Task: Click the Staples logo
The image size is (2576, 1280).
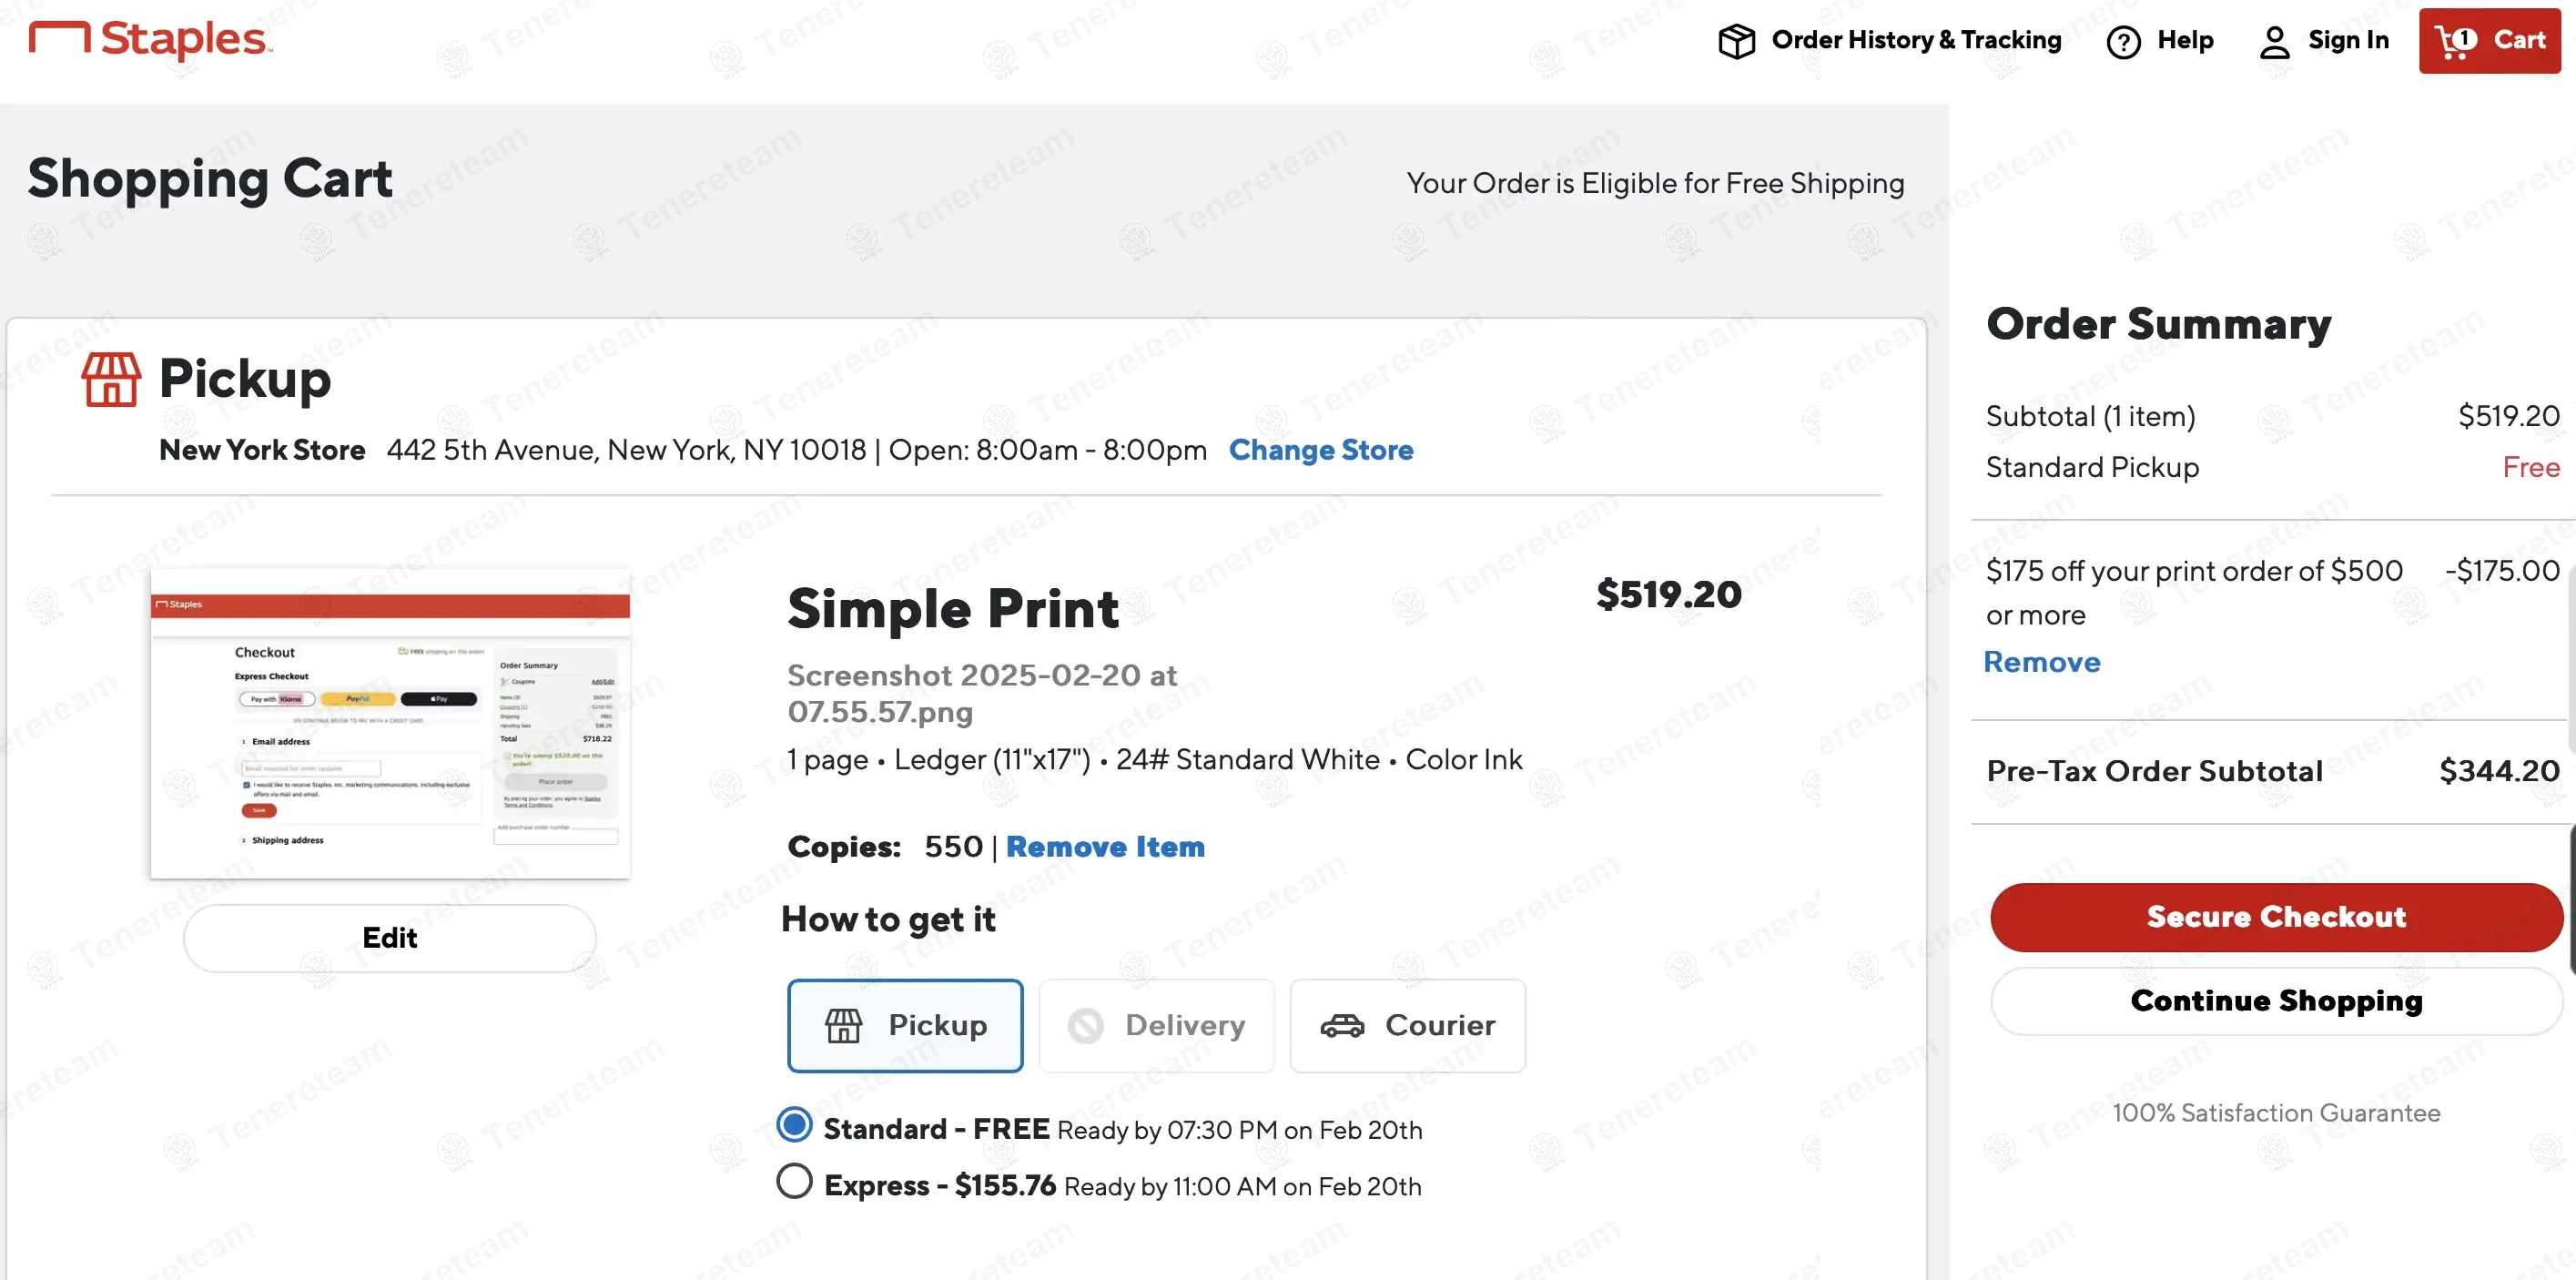Action: coord(150,40)
